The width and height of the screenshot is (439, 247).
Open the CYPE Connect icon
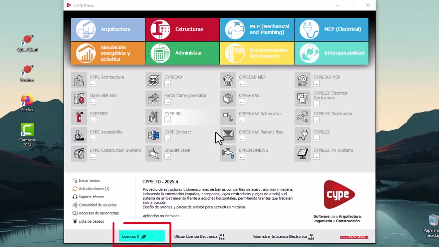(x=154, y=135)
